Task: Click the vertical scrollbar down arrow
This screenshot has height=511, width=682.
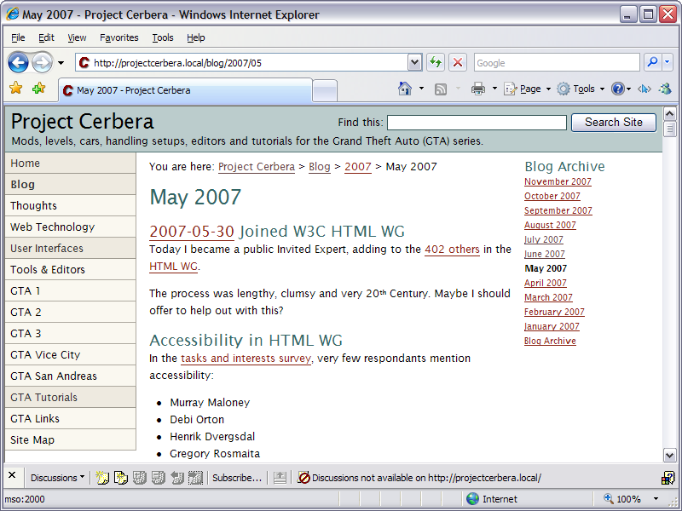Action: [669, 456]
